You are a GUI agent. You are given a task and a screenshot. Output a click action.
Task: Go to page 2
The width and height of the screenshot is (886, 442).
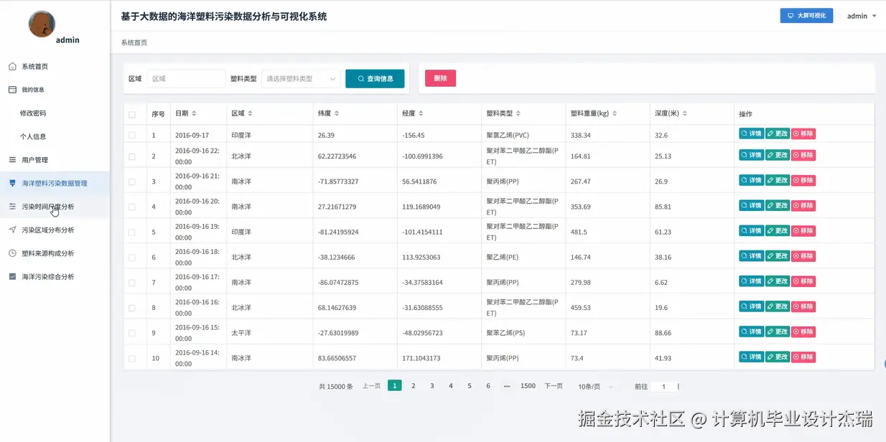pyautogui.click(x=414, y=386)
